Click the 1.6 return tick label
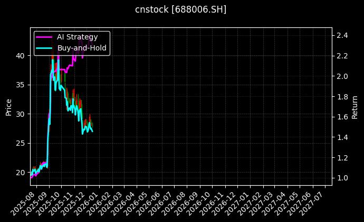Viewport: 364px width, 222px height. pyautogui.click(x=342, y=117)
